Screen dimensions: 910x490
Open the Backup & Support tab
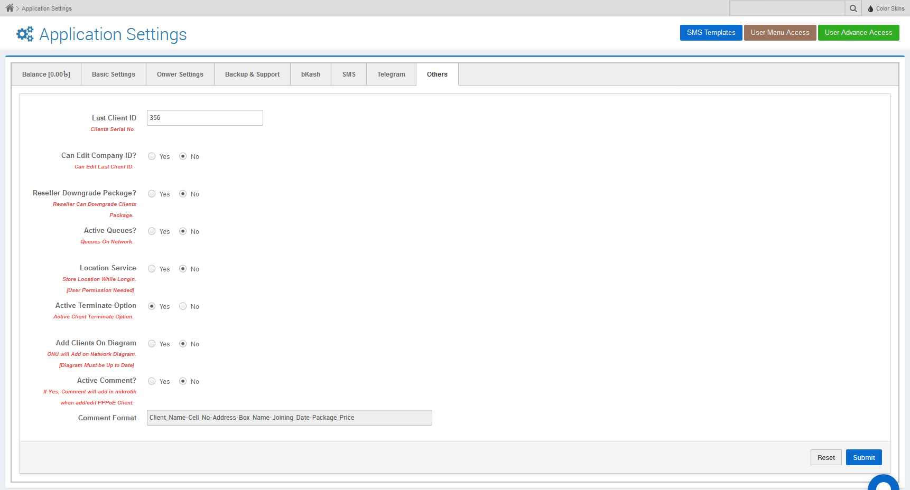click(x=252, y=74)
